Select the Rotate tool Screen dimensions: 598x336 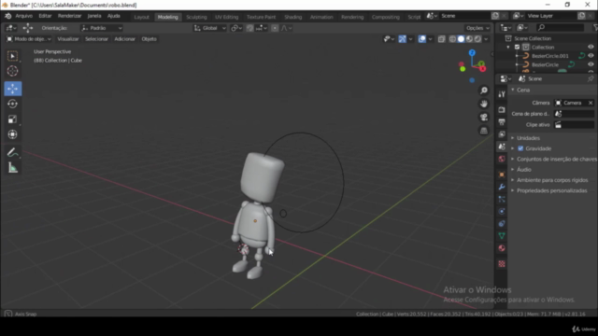tap(12, 104)
